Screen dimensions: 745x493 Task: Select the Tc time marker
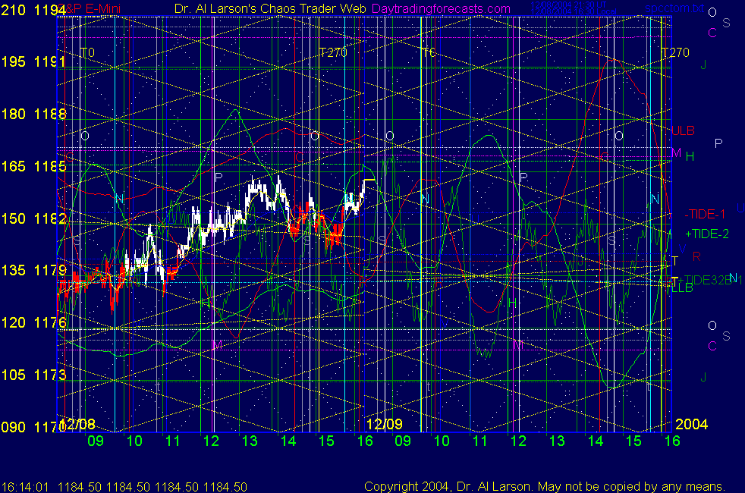(x=428, y=52)
